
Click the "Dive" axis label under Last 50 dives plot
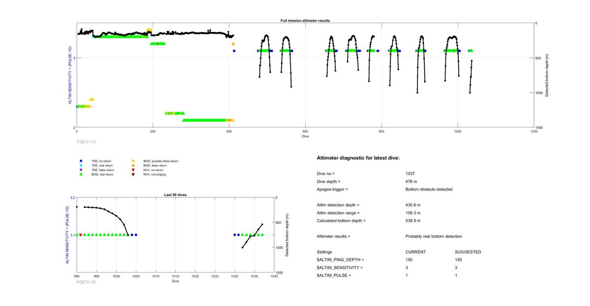[176, 281]
